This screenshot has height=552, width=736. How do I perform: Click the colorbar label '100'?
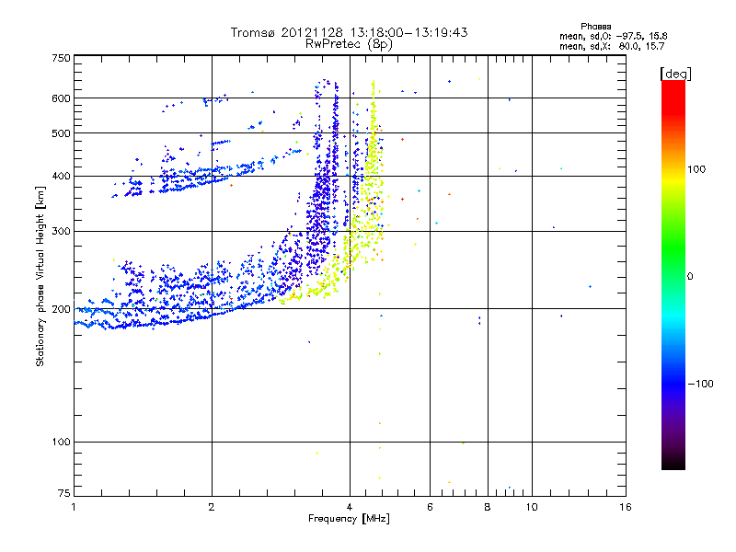[x=696, y=169]
